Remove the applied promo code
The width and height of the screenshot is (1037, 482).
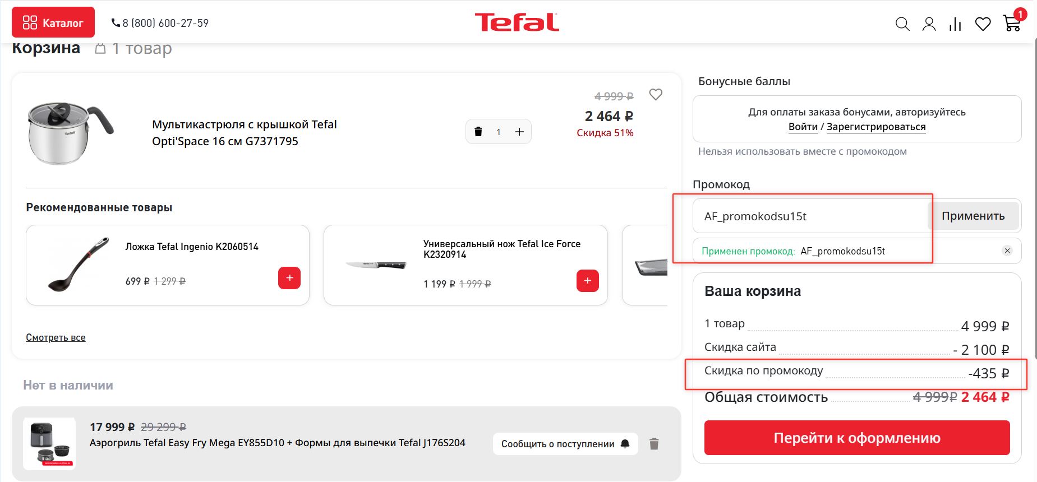tap(1007, 251)
